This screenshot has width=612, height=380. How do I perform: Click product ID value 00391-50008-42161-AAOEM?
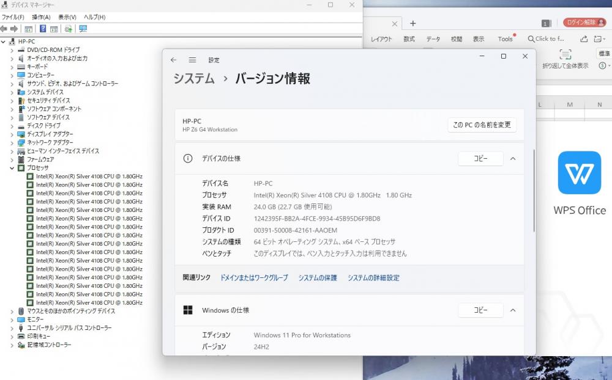tap(296, 230)
